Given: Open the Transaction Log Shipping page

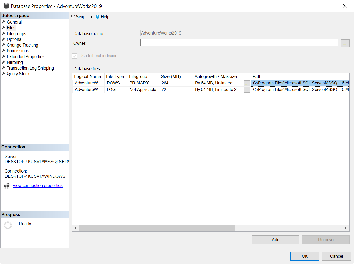Looking at the screenshot, I should (30, 68).
